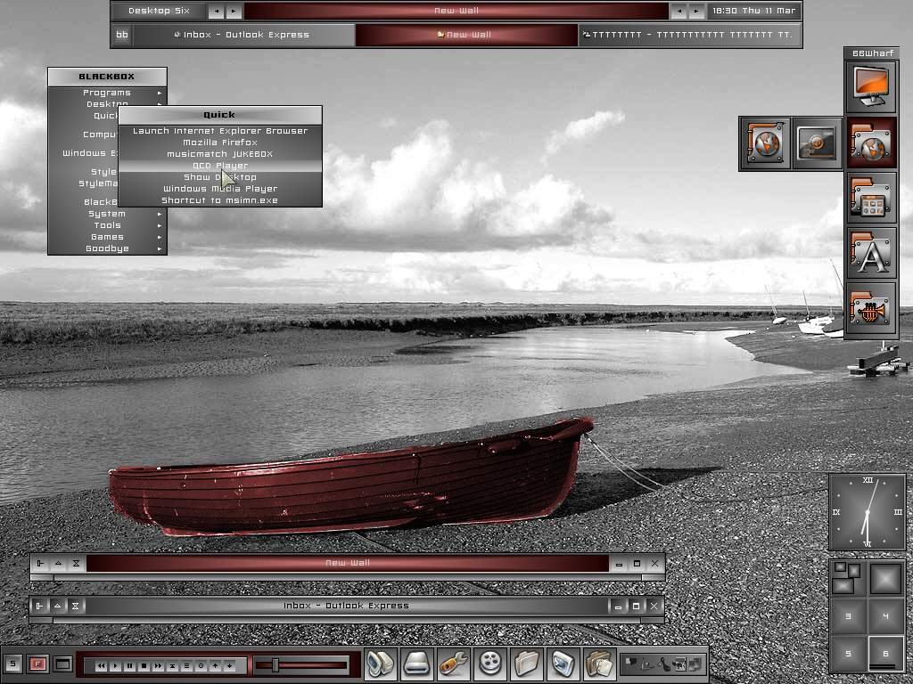Click the drive icon in the bottom bar
Viewport: 913px width, 684px height.
(x=416, y=664)
